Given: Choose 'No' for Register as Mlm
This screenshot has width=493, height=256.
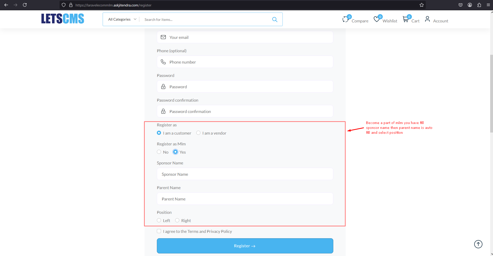Looking at the screenshot, I should (159, 152).
